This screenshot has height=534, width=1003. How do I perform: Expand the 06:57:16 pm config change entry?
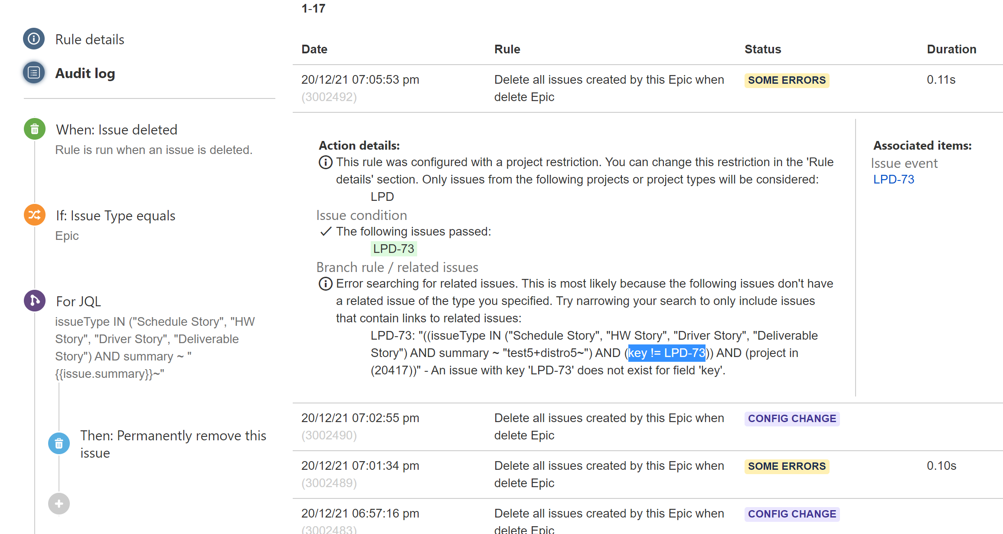tap(360, 514)
